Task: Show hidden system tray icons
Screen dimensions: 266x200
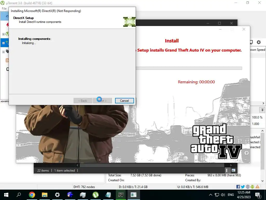Action: coord(210,195)
